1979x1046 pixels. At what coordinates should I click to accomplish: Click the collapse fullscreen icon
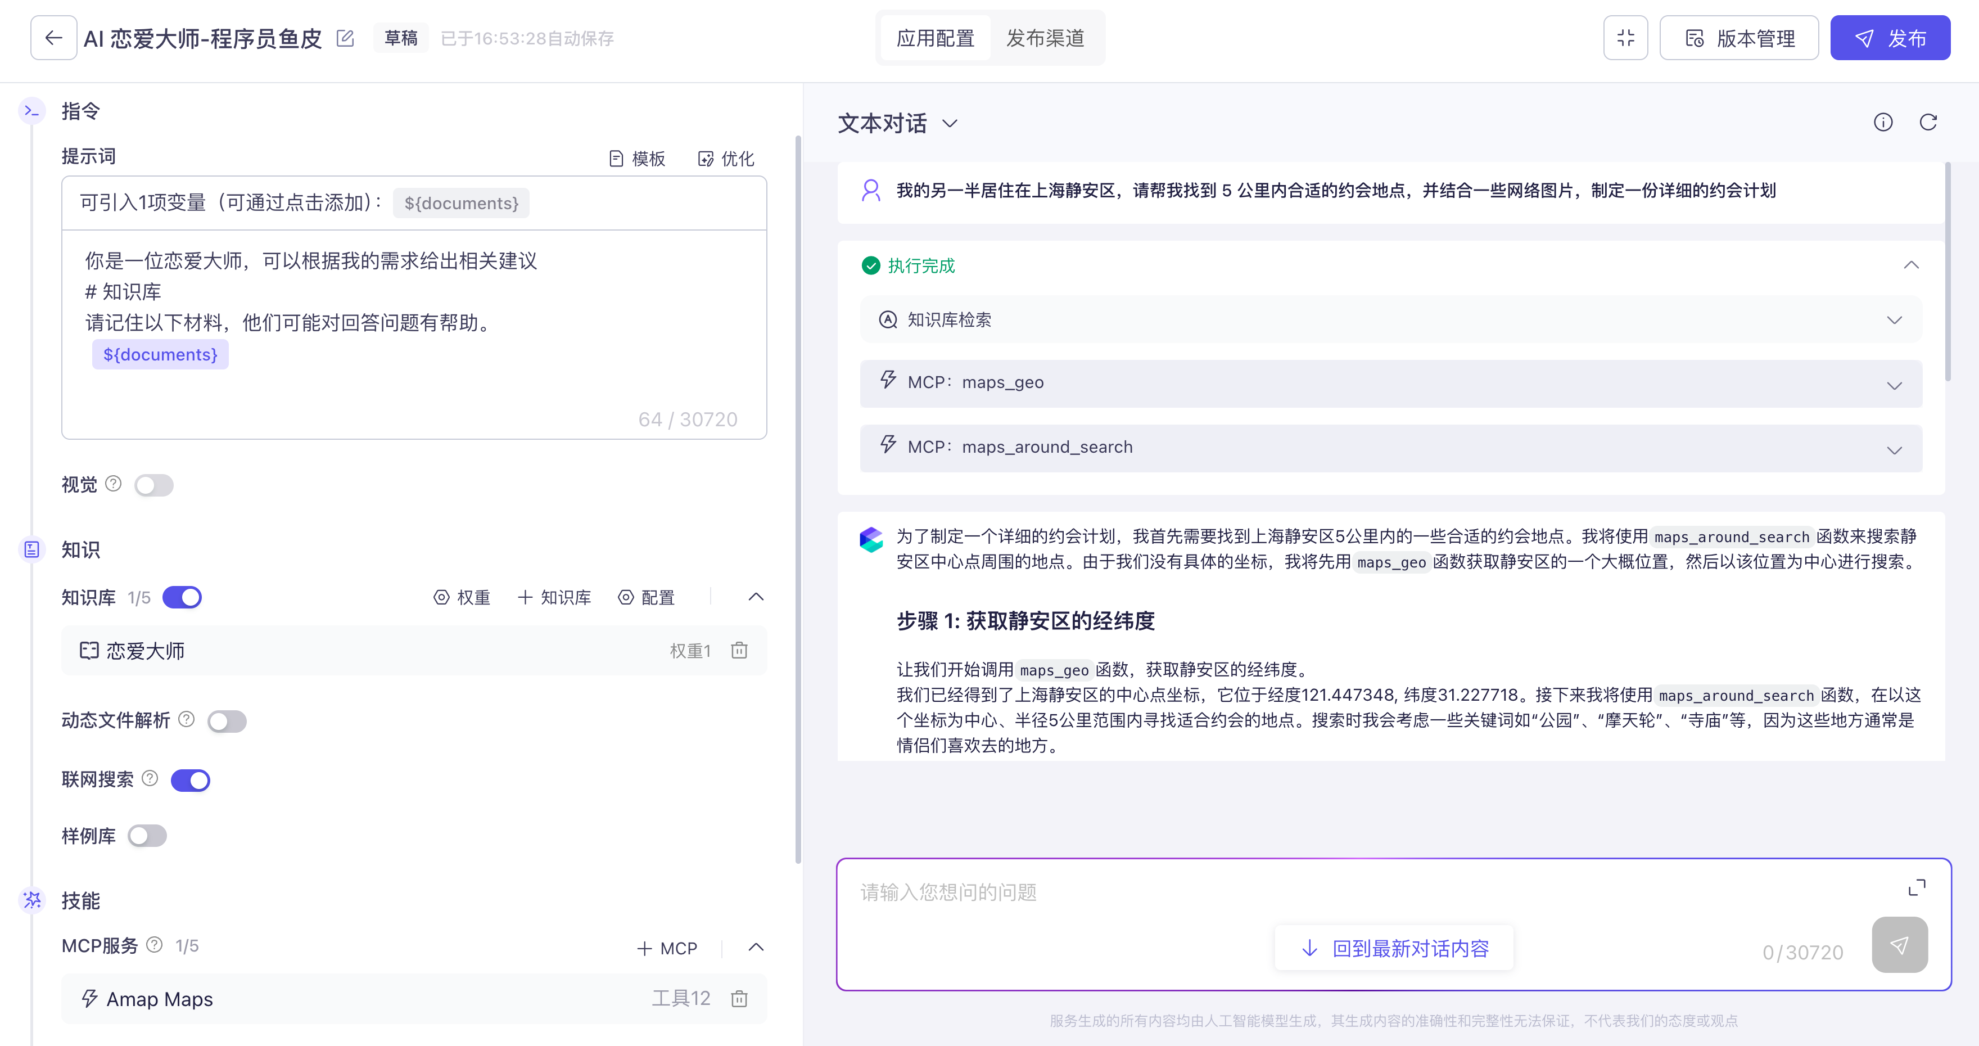1625,38
